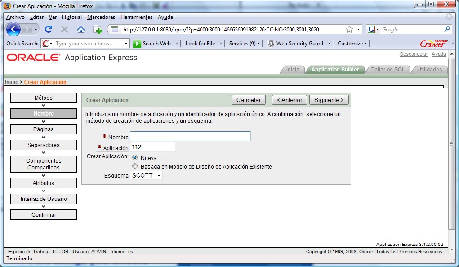Open the Ver menu
The image size is (459, 267).
click(x=53, y=17)
